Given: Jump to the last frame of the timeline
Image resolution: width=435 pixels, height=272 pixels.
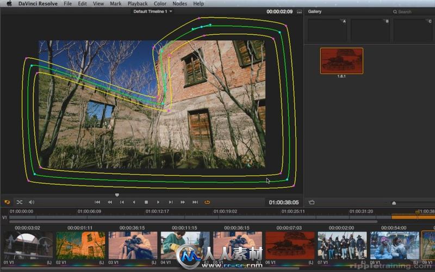Looking at the screenshot, I should point(195,202).
